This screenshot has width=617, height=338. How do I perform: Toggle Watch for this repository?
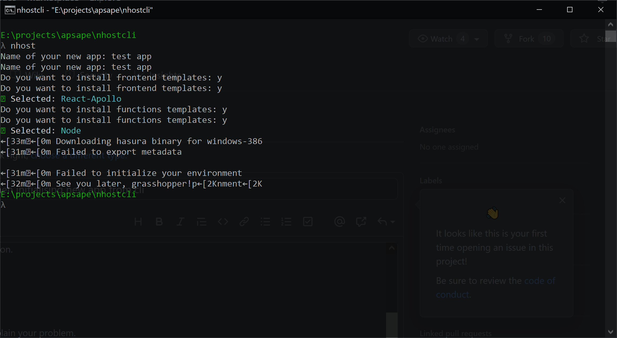click(x=440, y=38)
